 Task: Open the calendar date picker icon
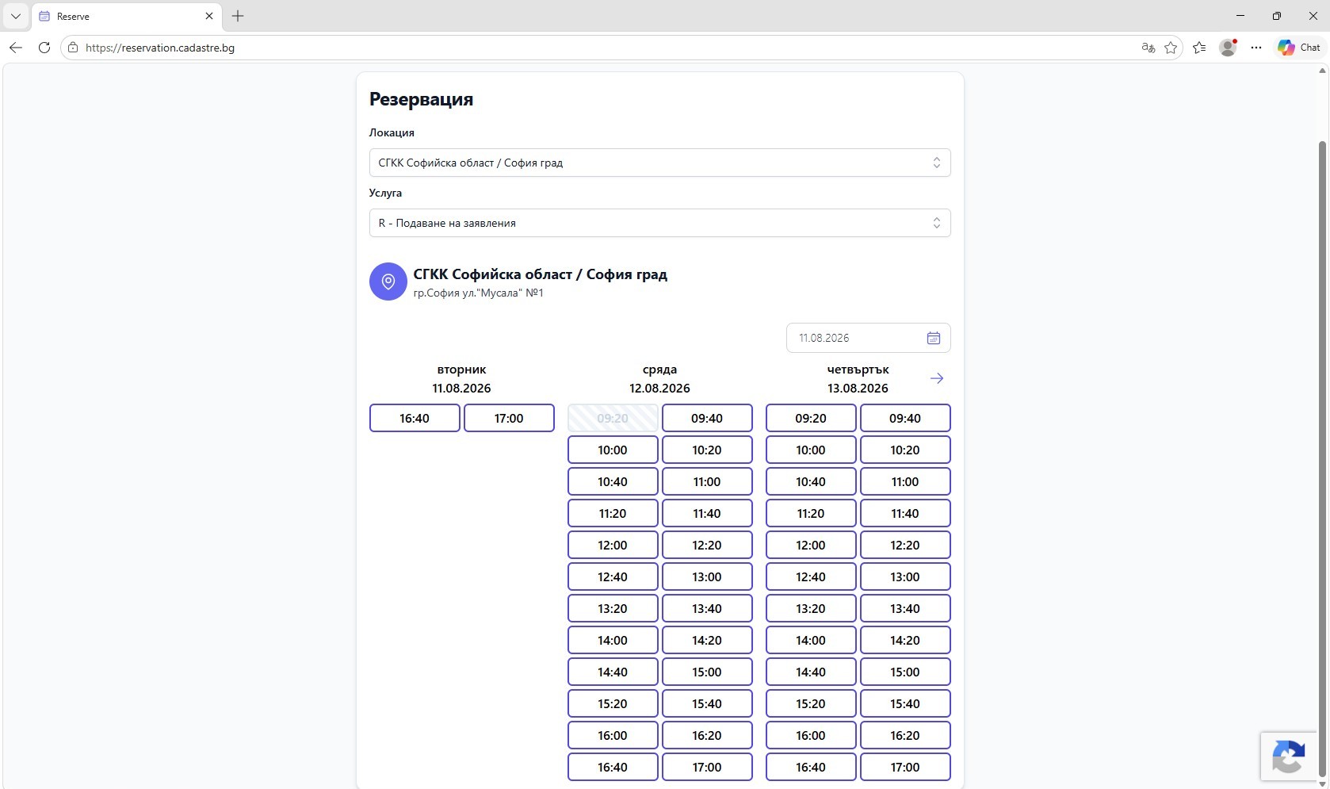point(934,338)
